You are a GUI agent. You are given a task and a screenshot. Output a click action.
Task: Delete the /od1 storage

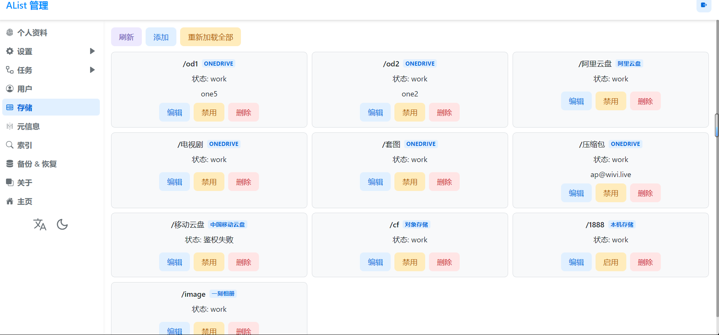tap(244, 112)
